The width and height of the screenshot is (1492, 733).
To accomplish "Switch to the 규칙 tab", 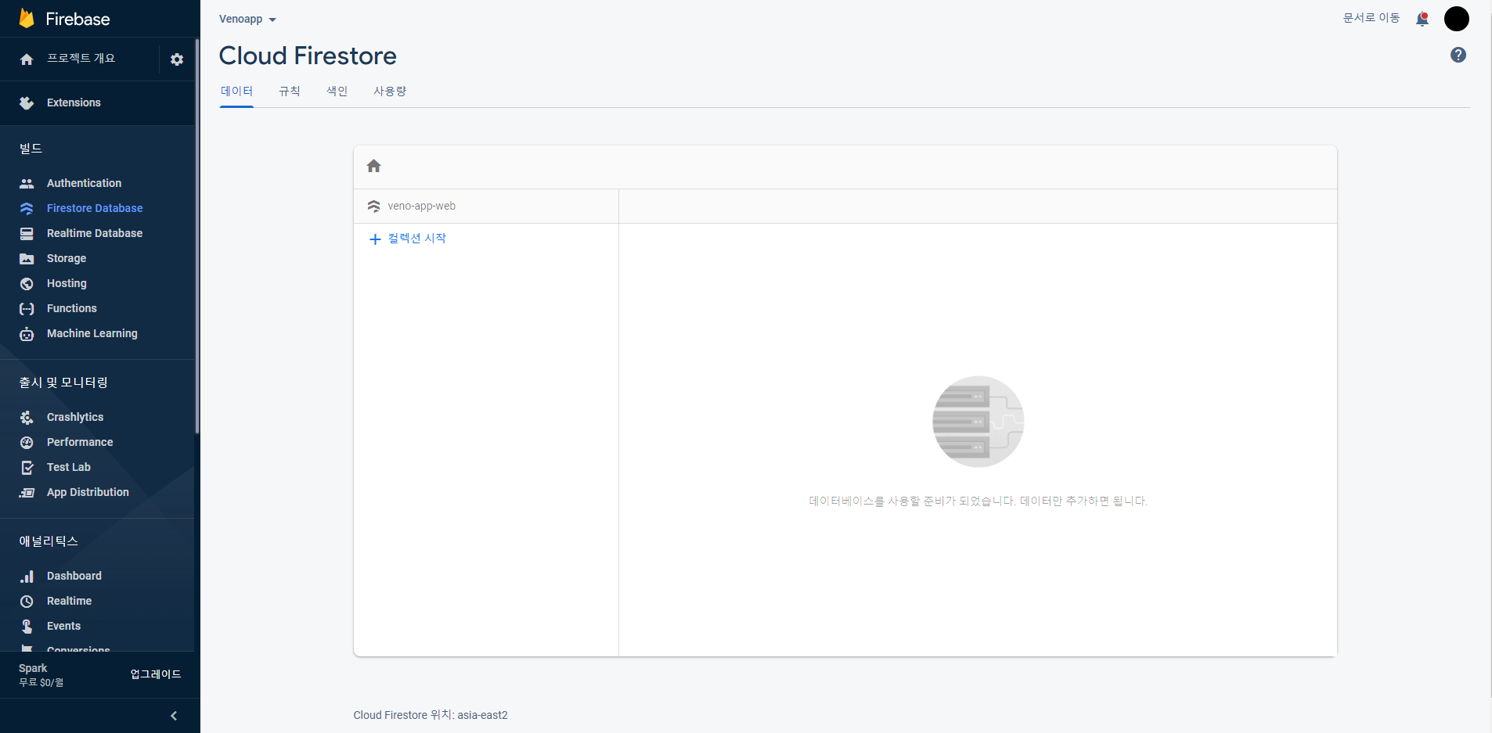I will 290,92.
